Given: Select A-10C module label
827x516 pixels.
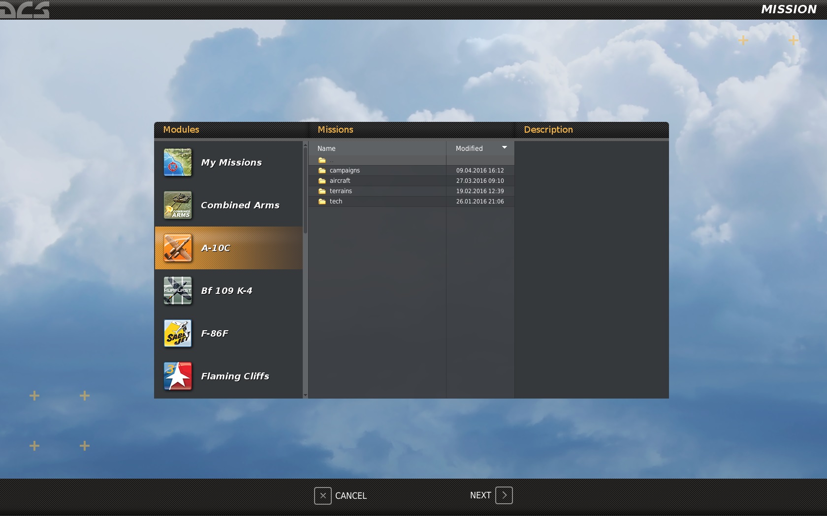Looking at the screenshot, I should pyautogui.click(x=216, y=248).
